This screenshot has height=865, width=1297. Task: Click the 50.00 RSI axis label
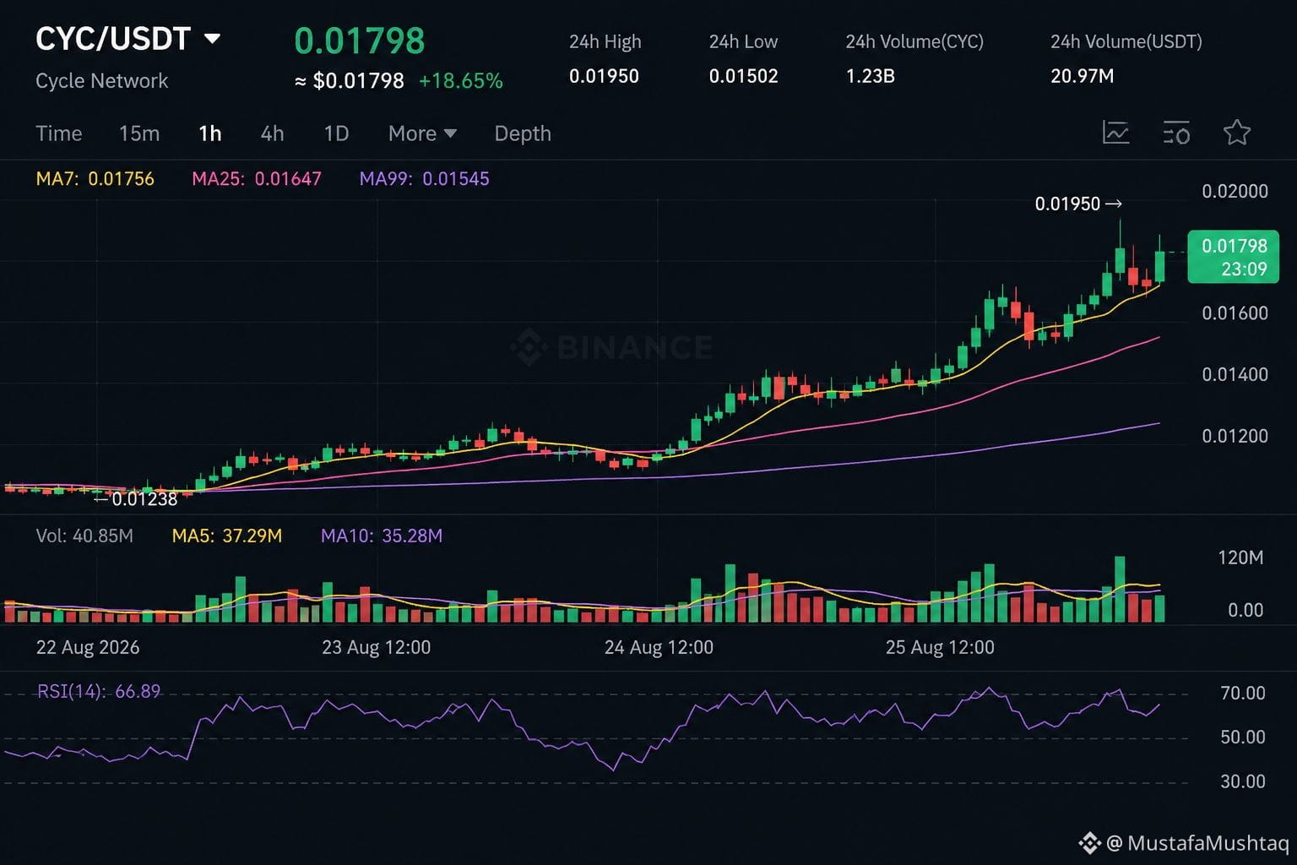[1243, 737]
